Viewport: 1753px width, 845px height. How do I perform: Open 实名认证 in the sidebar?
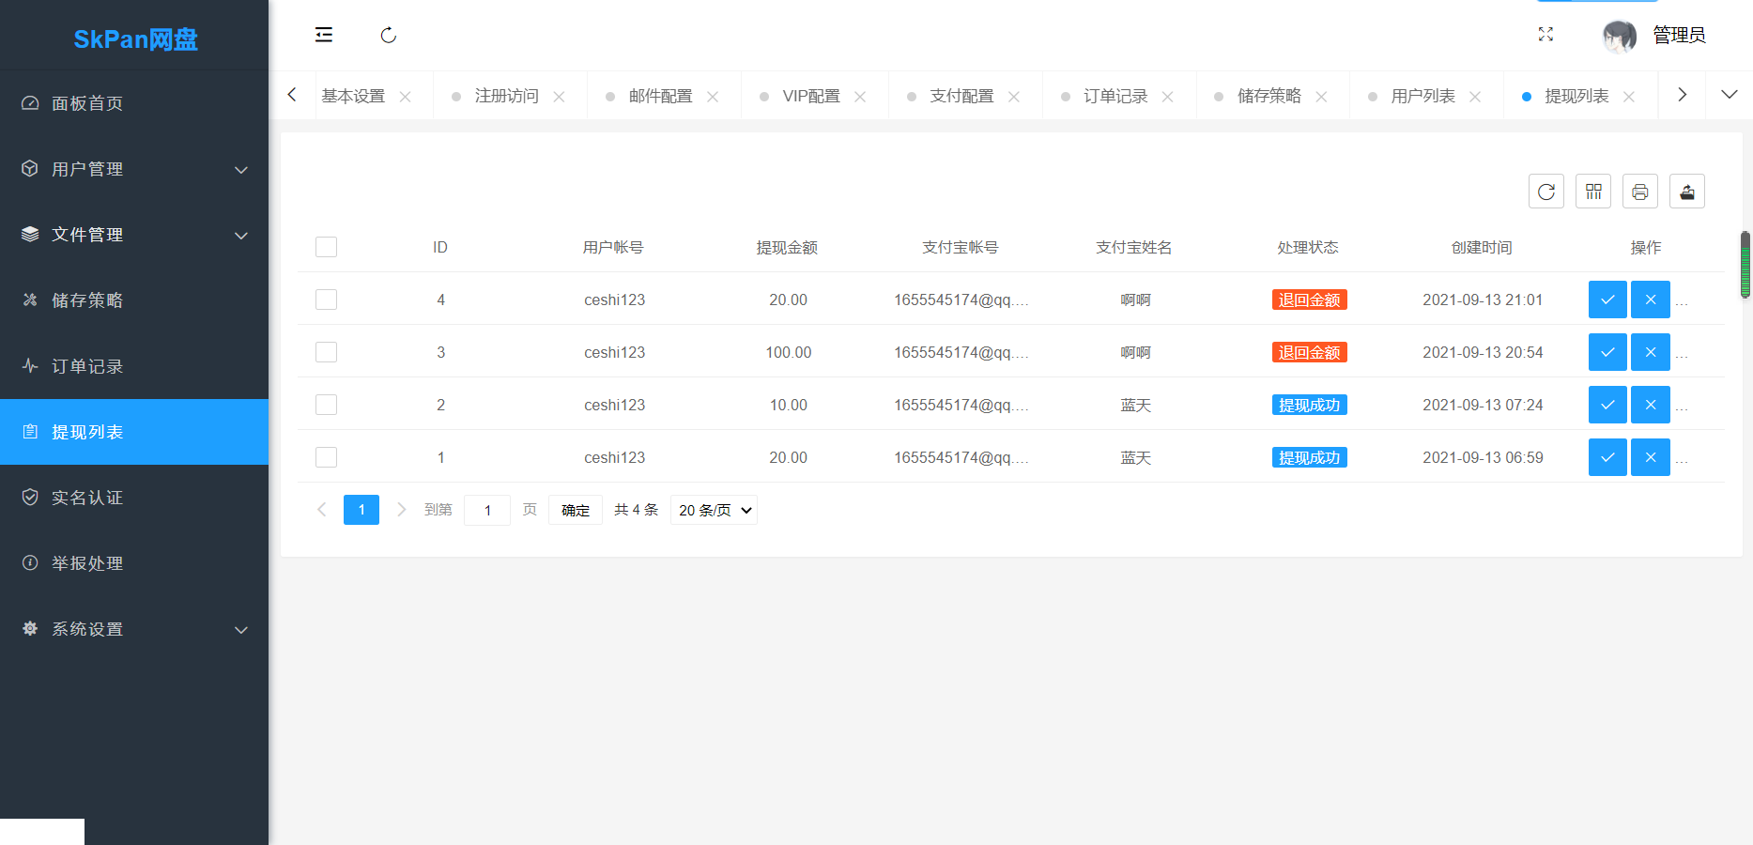[87, 498]
